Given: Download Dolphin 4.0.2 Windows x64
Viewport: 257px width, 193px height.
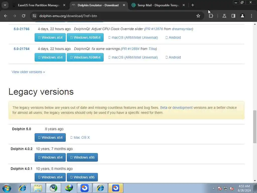Looking at the screenshot, I should click(x=50, y=157).
